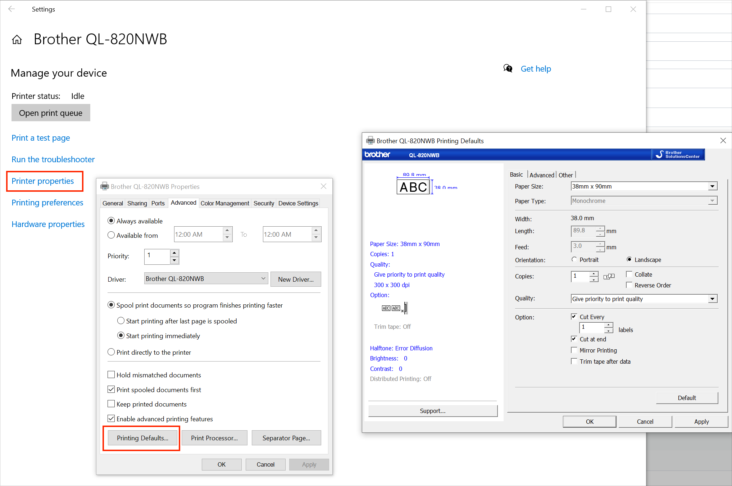Open the Color Management tab
Screen dimensions: 732x486
pyautogui.click(x=225, y=203)
